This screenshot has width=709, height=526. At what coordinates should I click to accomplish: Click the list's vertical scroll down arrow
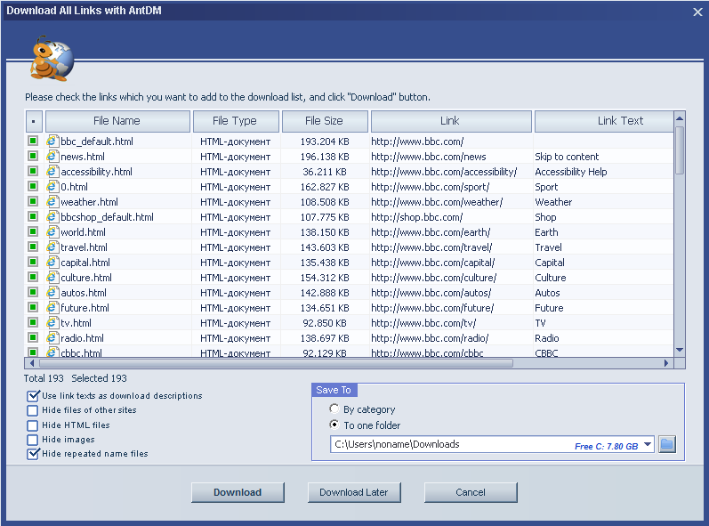pos(679,350)
